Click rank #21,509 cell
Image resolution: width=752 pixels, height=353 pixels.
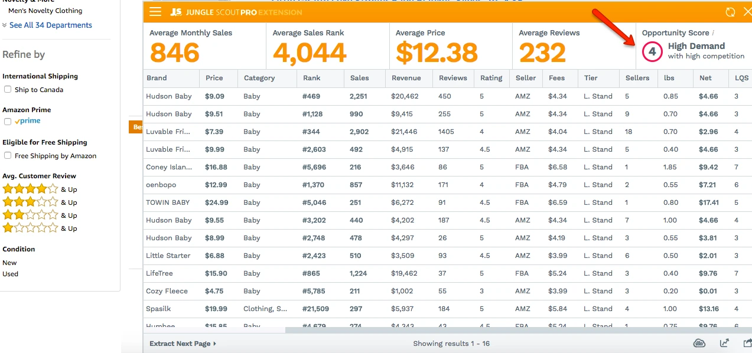(x=317, y=309)
